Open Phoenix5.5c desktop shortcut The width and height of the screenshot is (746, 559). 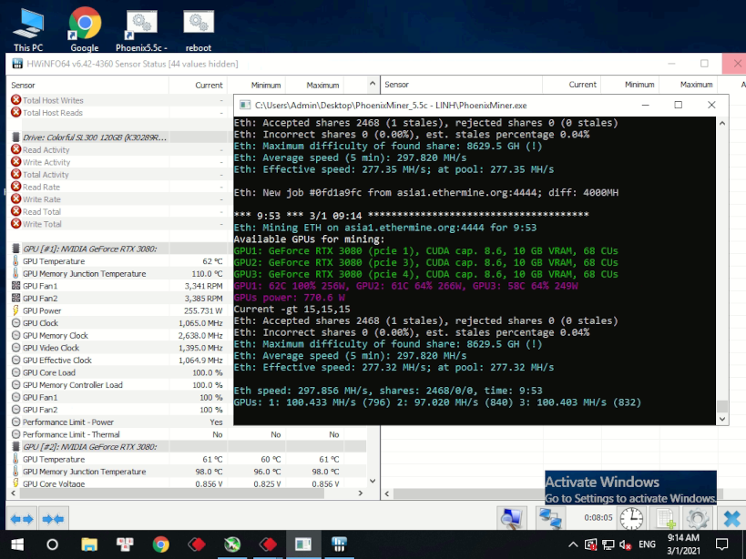click(x=141, y=29)
